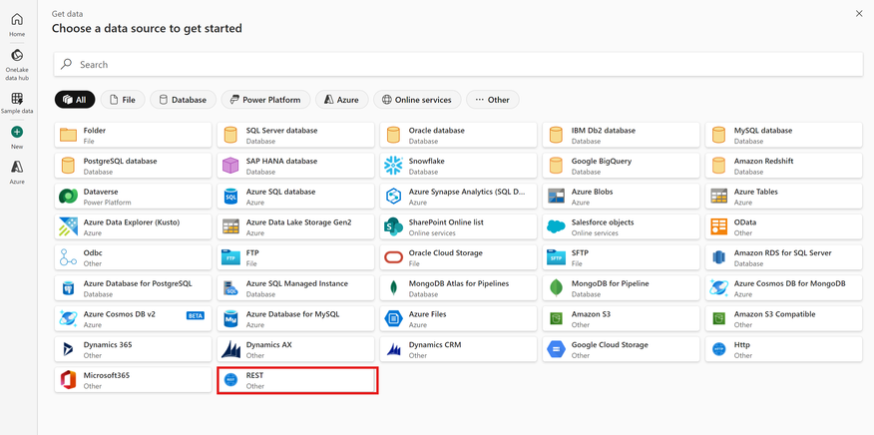Select Azure Cosmos DB for MongoDB
Image resolution: width=874 pixels, height=435 pixels.
(783, 288)
